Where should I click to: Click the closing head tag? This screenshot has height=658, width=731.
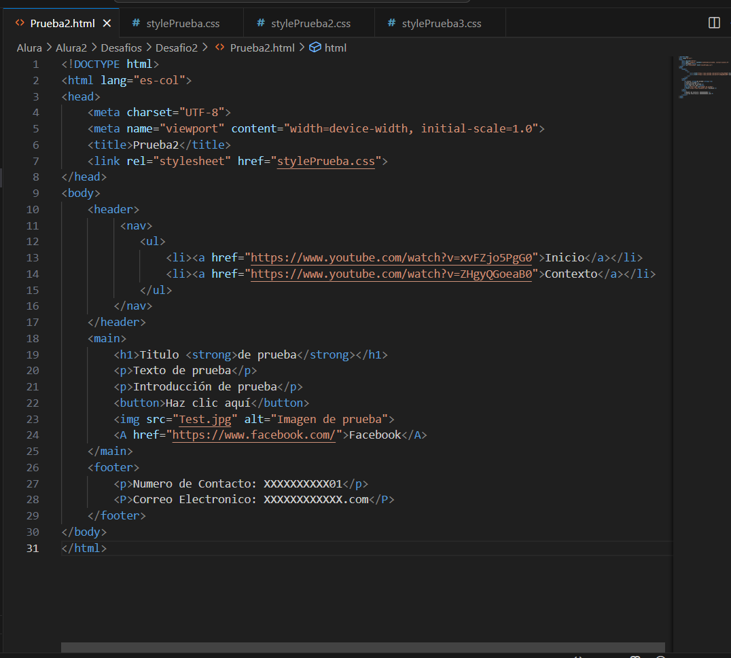84,177
